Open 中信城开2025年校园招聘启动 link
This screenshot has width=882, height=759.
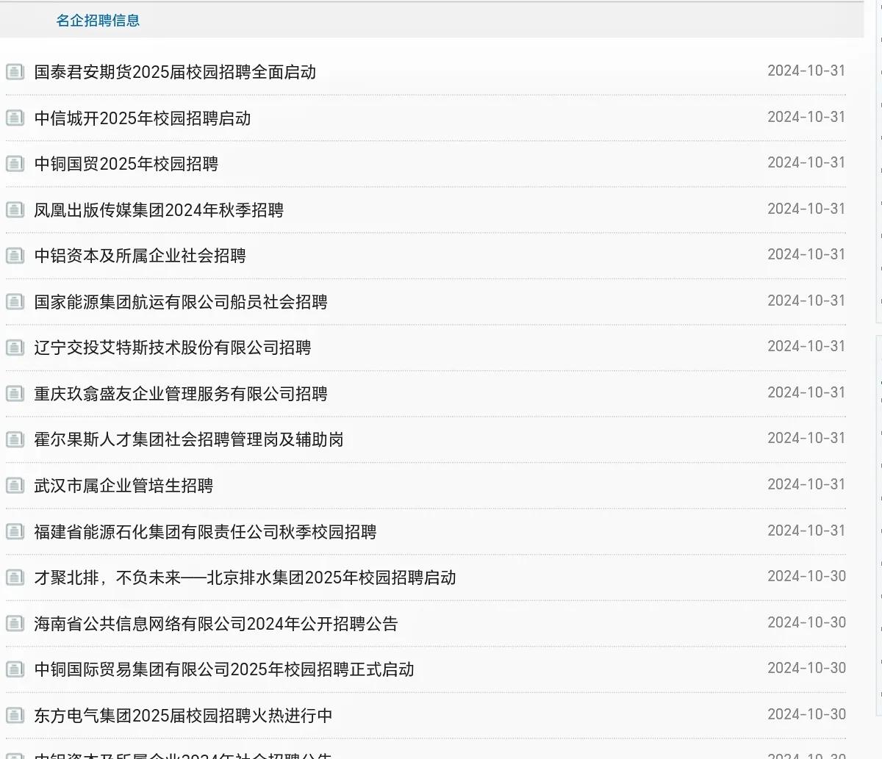pyautogui.click(x=143, y=118)
